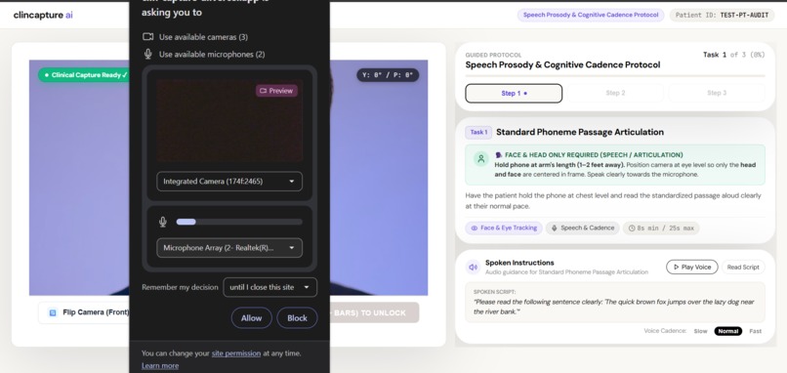Click the mic icon in Speech & Cadence tag
The width and height of the screenshot is (787, 373).
[x=554, y=228]
